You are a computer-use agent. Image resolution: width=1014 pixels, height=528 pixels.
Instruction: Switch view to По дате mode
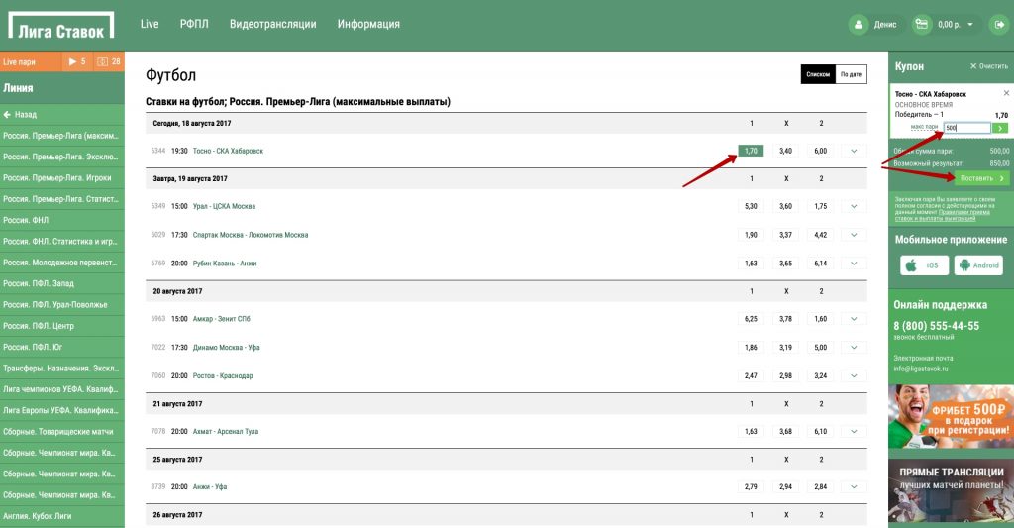click(x=851, y=74)
